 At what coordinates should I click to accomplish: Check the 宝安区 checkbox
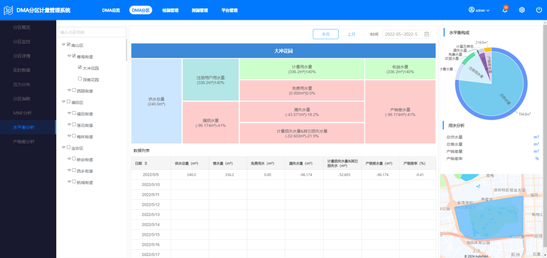click(x=68, y=148)
